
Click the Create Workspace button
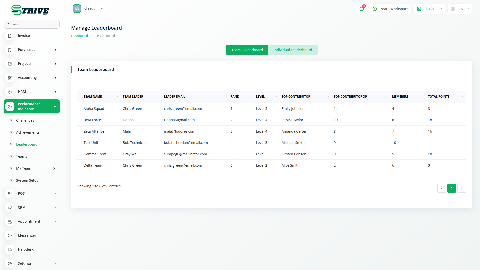[390, 9]
